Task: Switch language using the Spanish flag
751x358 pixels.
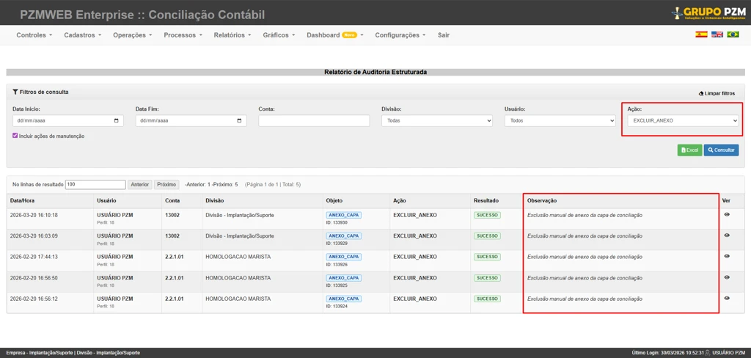Action: (701, 34)
